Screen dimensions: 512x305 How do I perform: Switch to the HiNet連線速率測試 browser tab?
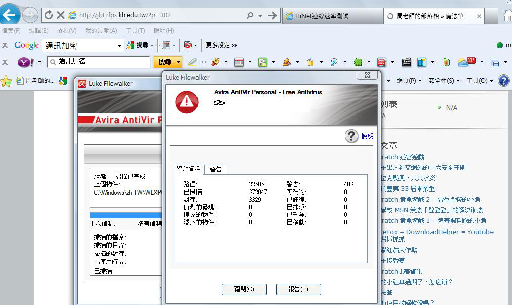332,16
